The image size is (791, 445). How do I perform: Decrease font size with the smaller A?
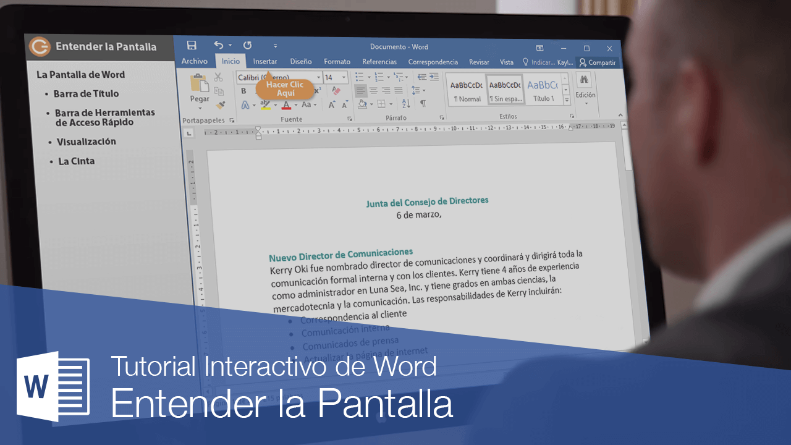click(x=344, y=105)
